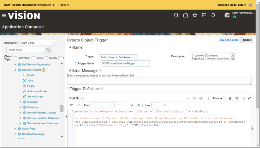The height and width of the screenshot is (148, 260).
Task: Click the object name search button
Action: pyautogui.click(x=48, y=50)
